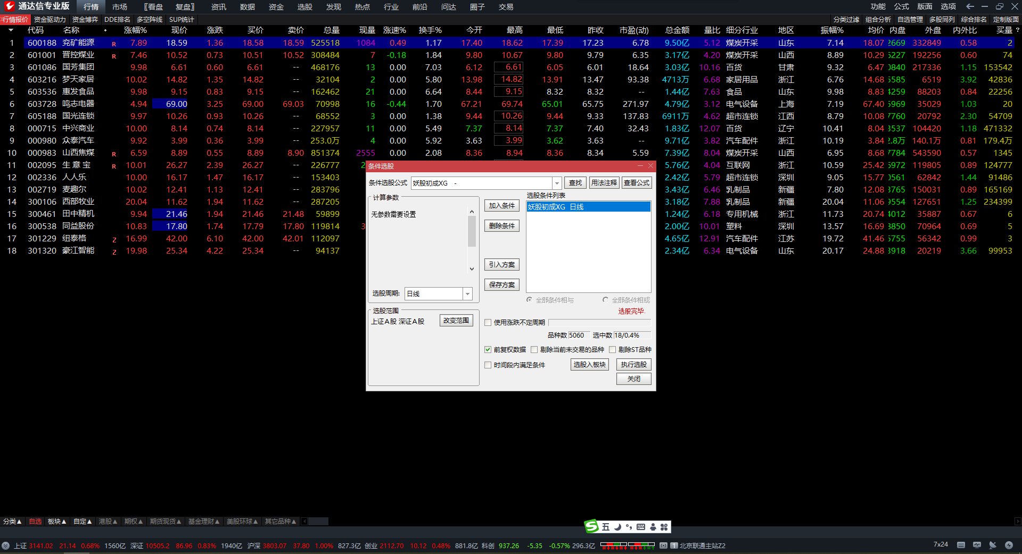Select 全部条件相与 radio button

tap(530, 300)
